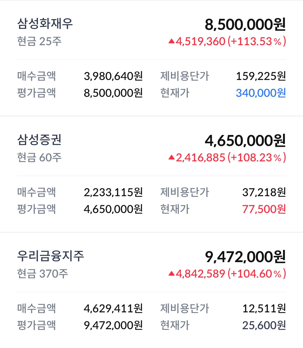The image size is (303, 348).
Task: Tap the 삼성증권 stock name
Action: [x=39, y=140]
